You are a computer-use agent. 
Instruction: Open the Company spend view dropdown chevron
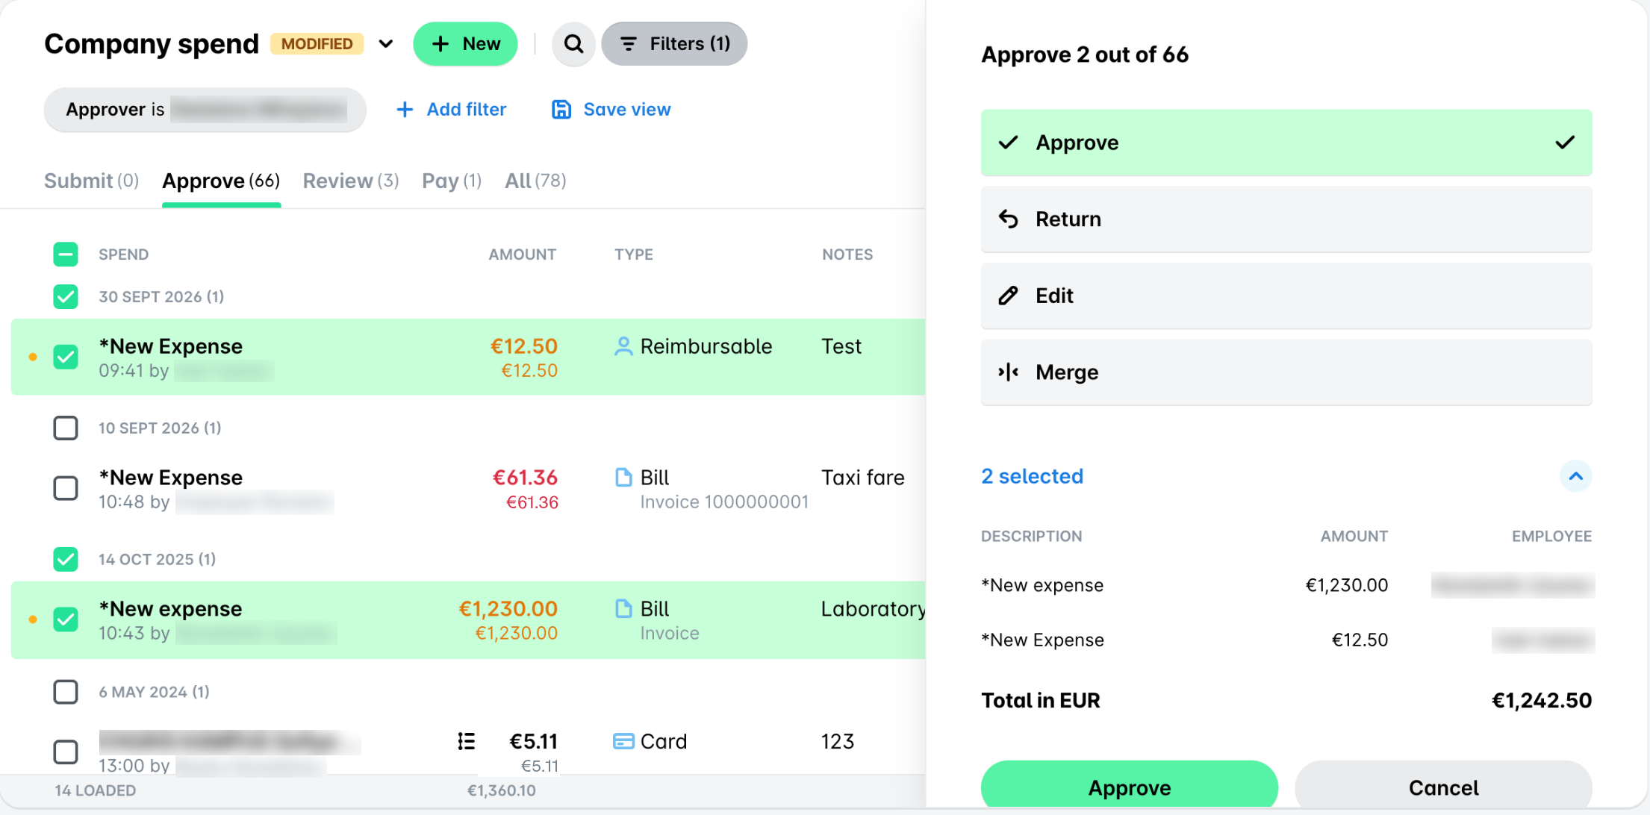click(386, 44)
